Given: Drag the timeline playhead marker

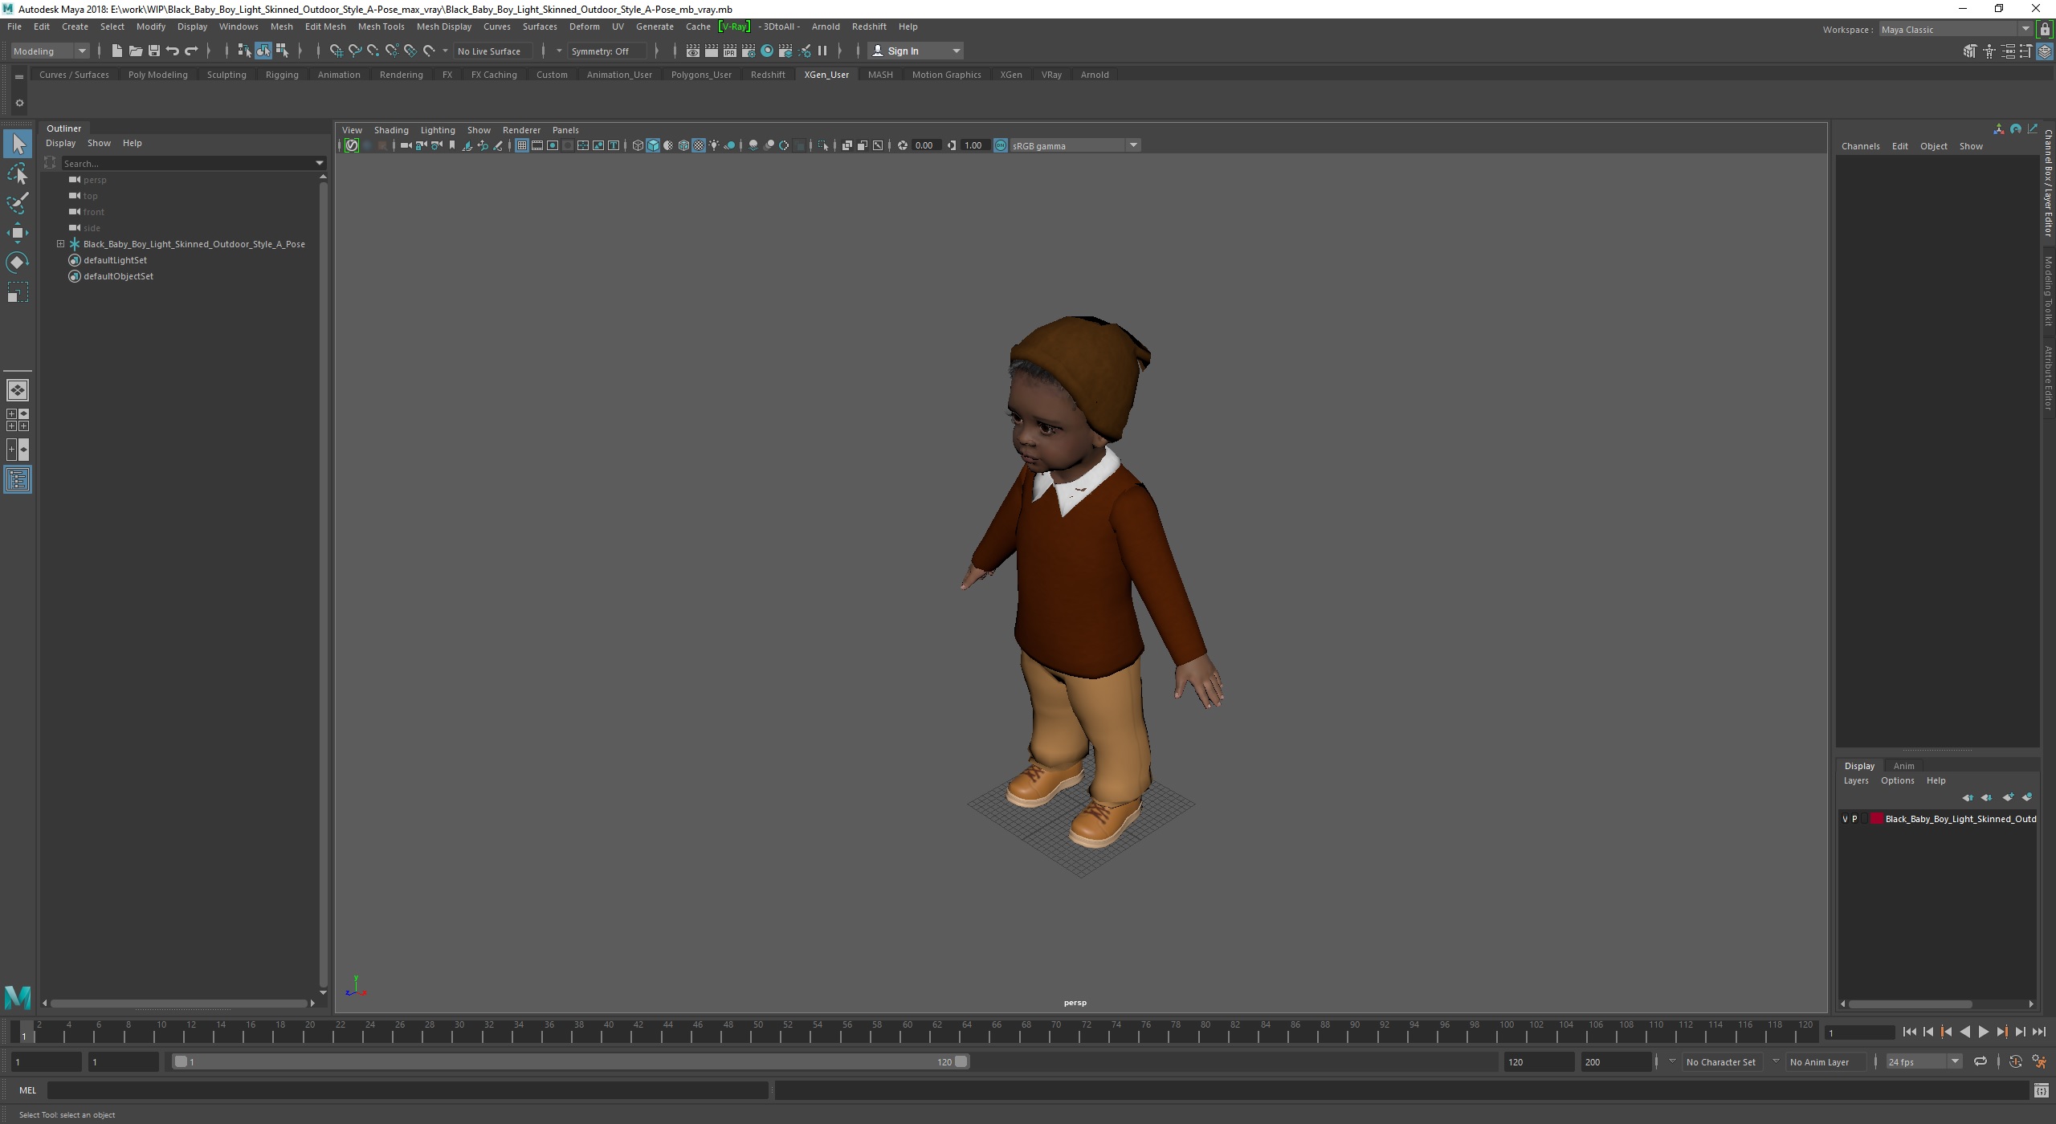Looking at the screenshot, I should click(x=23, y=1030).
